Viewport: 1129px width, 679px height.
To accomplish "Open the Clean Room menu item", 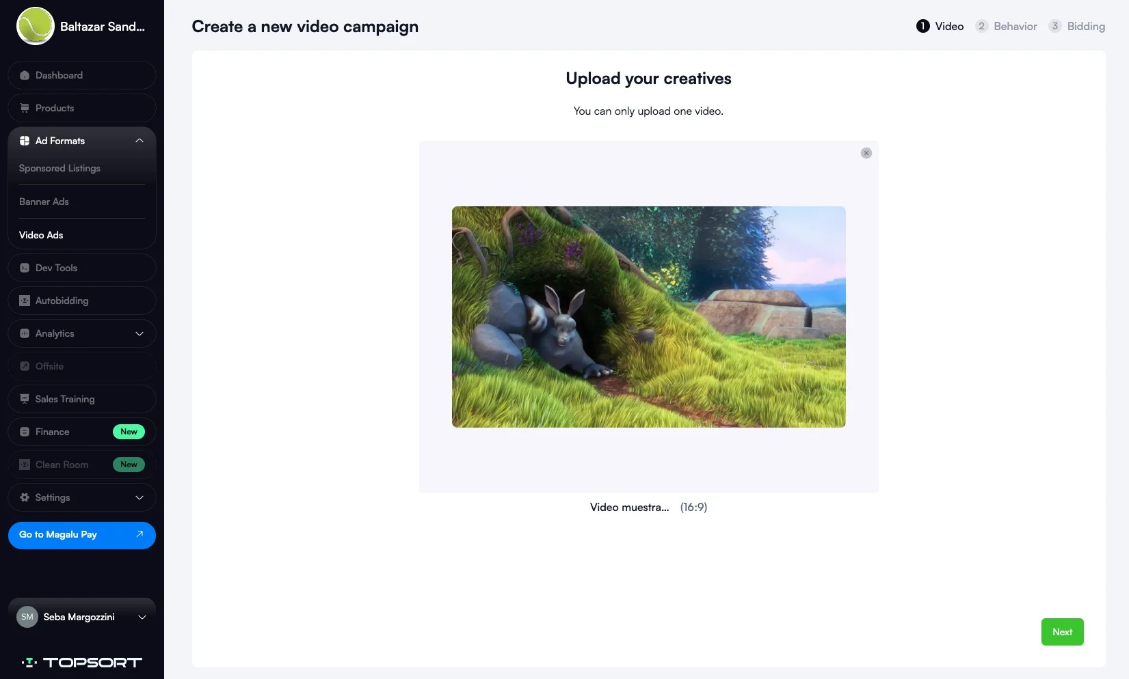I will click(x=82, y=465).
